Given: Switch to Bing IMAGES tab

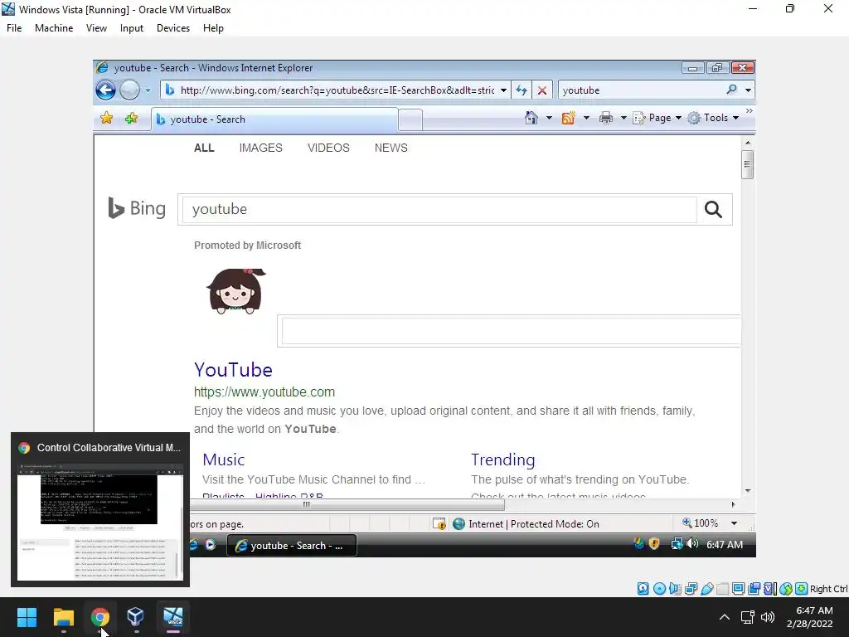Looking at the screenshot, I should pos(261,148).
